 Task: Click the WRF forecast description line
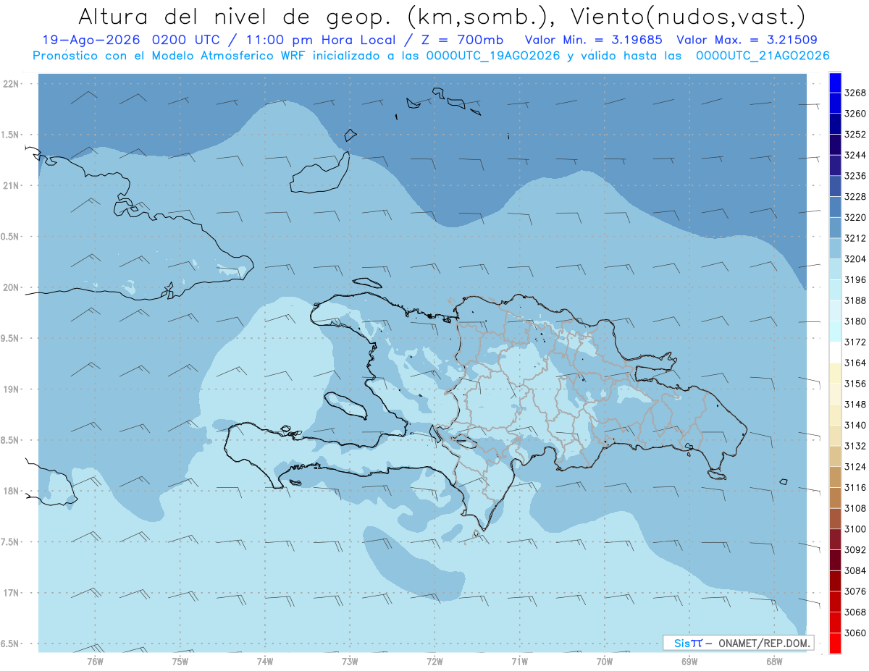(x=431, y=56)
